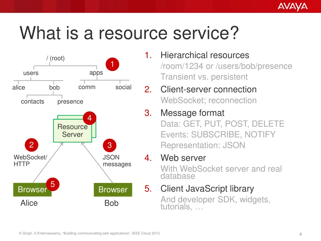321x241 pixels.
Task: Select the slide title 'What is a resource service?'
Action: click(x=129, y=33)
